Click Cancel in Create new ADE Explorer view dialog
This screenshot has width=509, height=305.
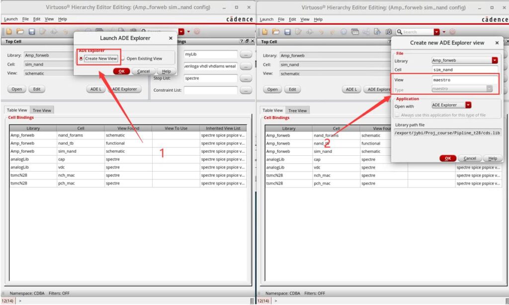(x=470, y=158)
